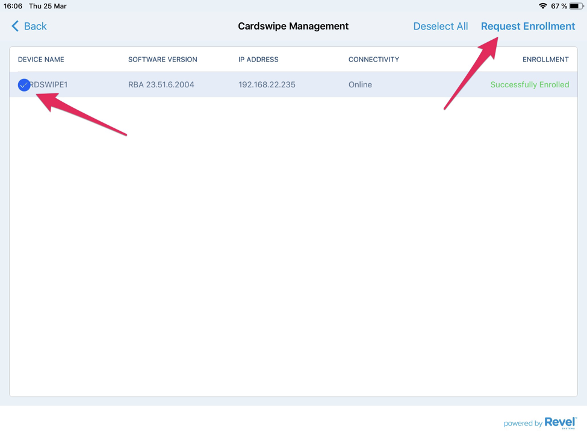Screen dimensions: 587x441
Task: Deselect the CARDSWIPE1 device checkmark
Action: point(23,85)
